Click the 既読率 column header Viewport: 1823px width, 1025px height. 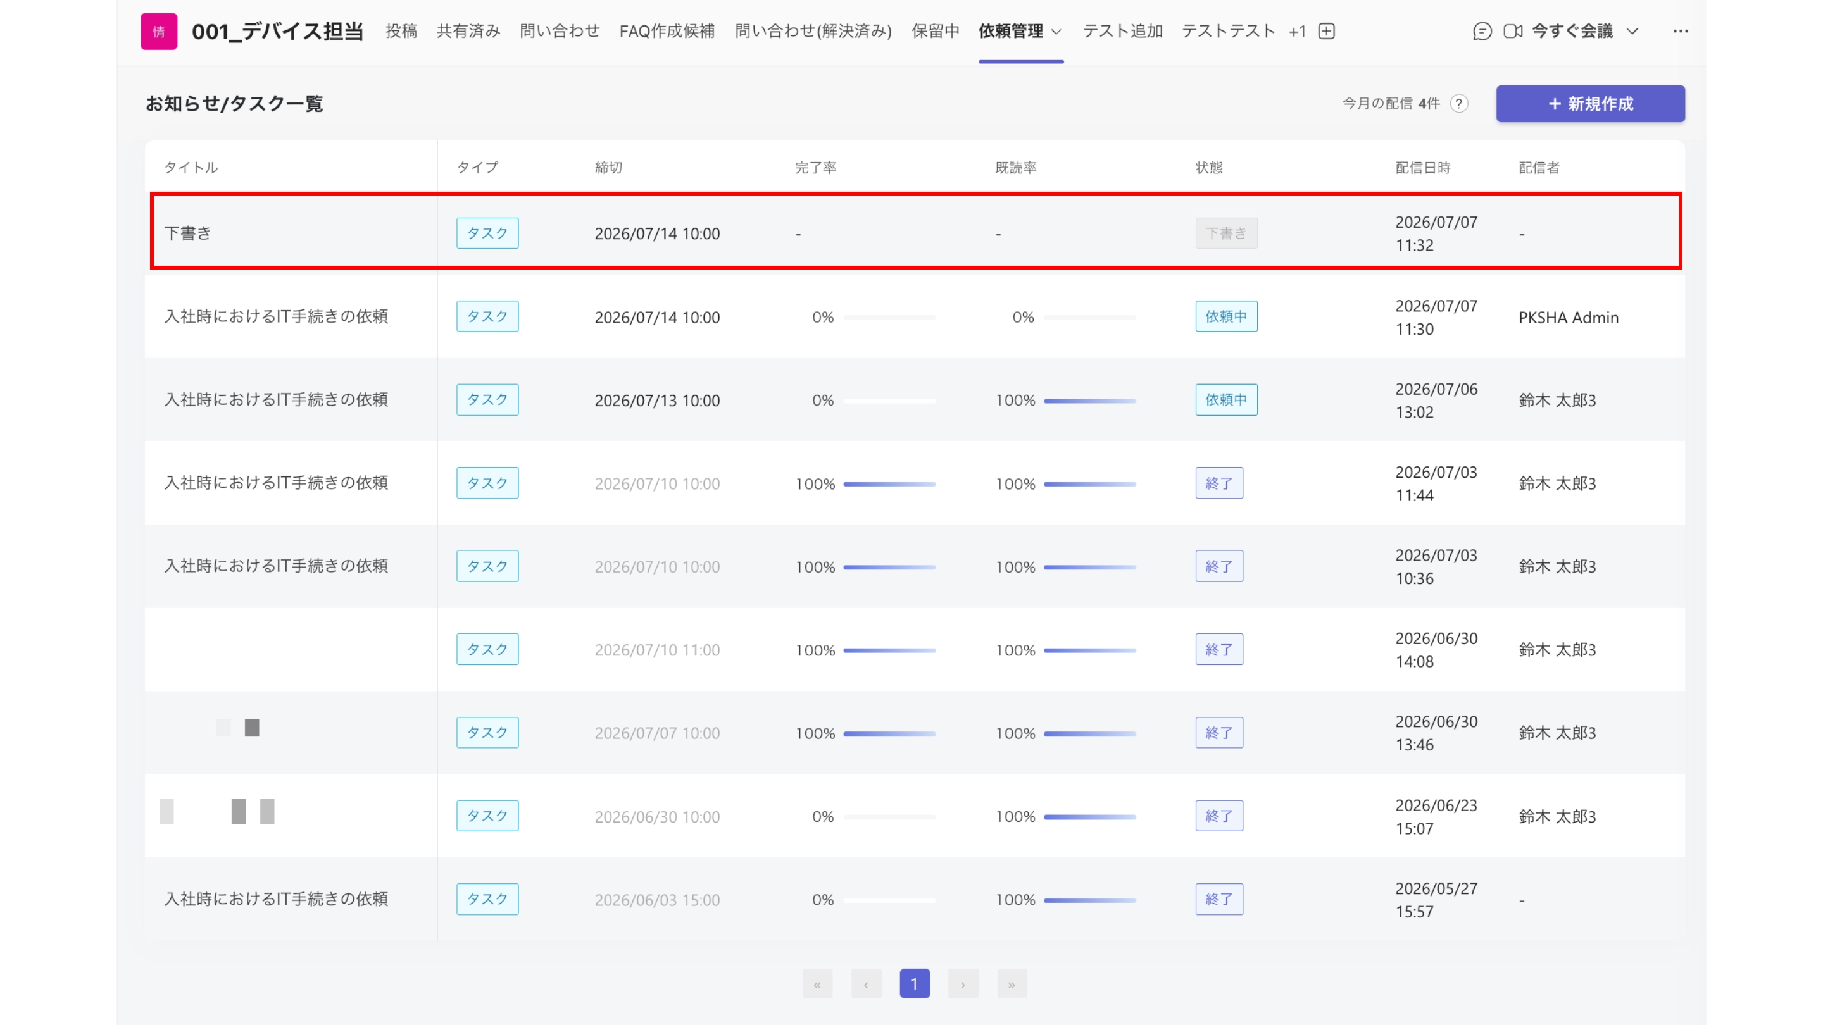pyautogui.click(x=1016, y=168)
